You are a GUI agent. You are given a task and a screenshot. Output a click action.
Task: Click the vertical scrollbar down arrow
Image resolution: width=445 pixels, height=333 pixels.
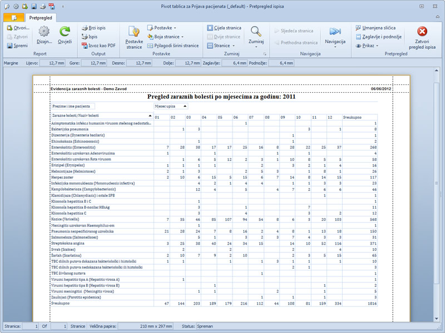(x=437, y=319)
